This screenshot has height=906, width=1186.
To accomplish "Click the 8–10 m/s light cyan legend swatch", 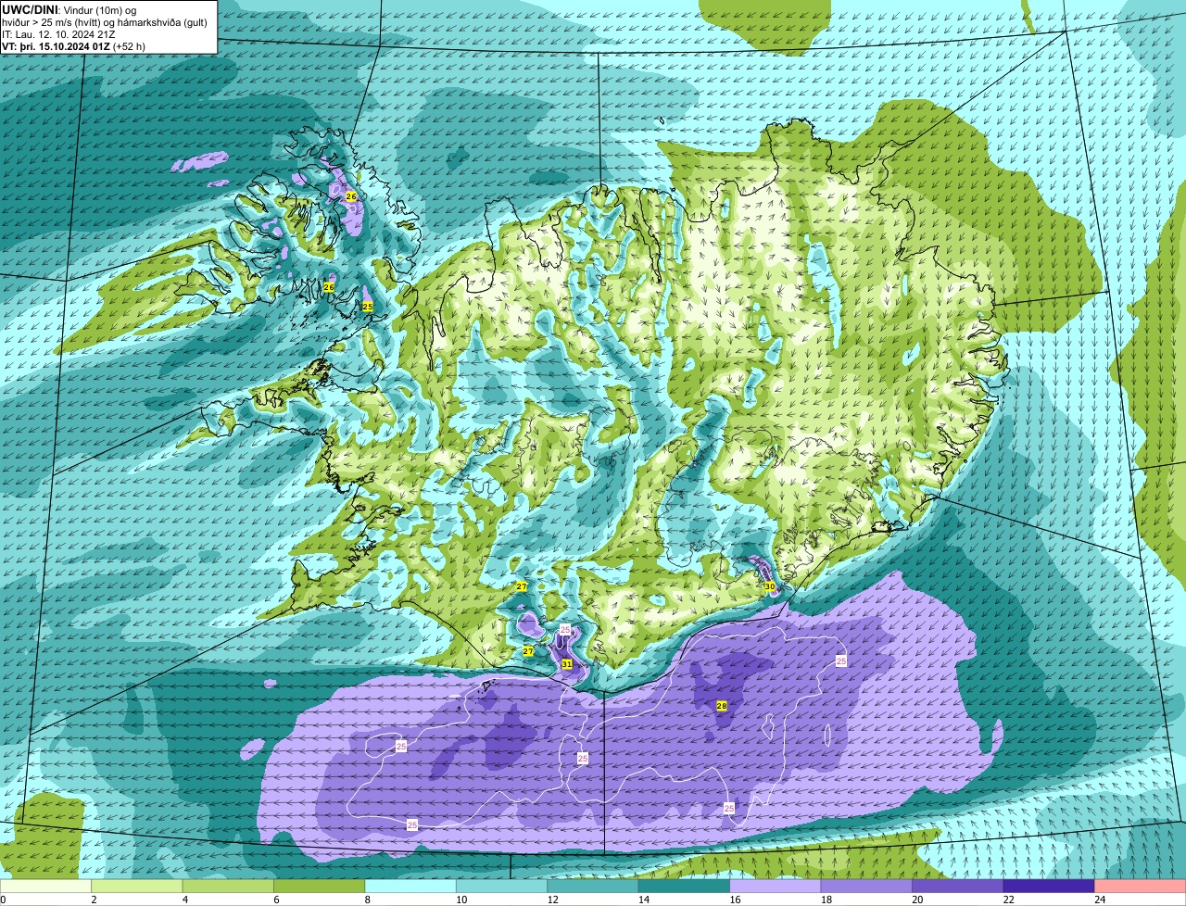I will pyautogui.click(x=411, y=887).
